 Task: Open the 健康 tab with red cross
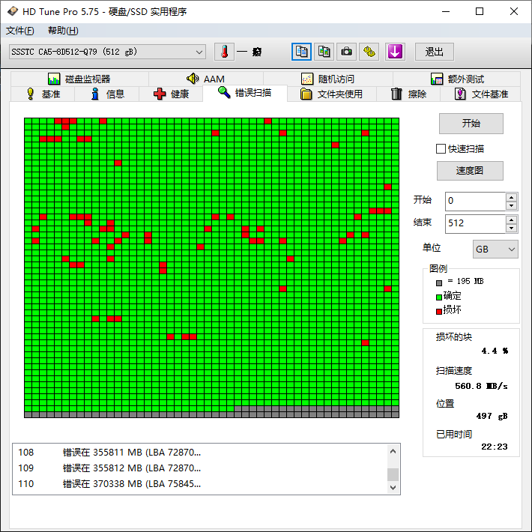pos(171,94)
